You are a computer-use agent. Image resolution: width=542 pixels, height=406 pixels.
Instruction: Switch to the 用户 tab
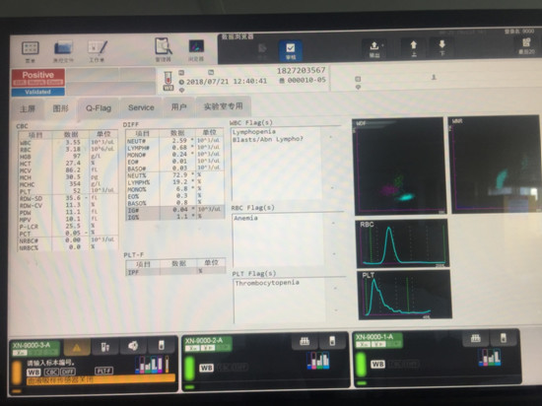[178, 106]
